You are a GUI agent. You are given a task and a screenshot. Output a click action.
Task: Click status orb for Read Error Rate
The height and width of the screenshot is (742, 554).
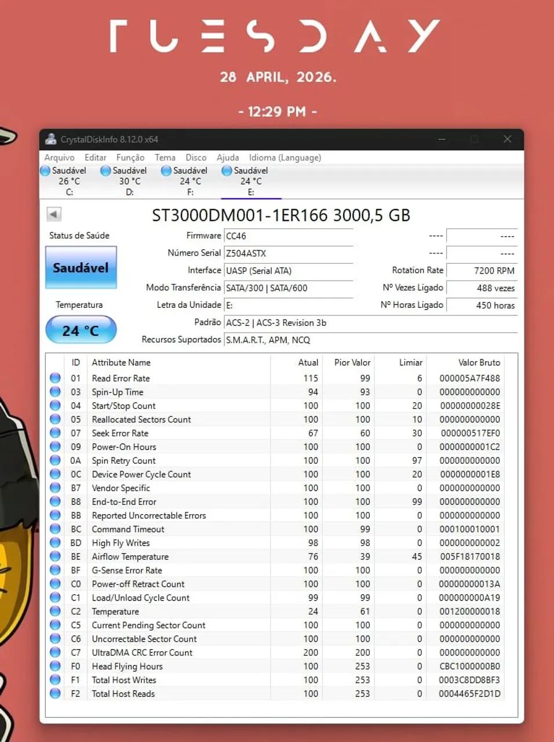click(x=55, y=378)
